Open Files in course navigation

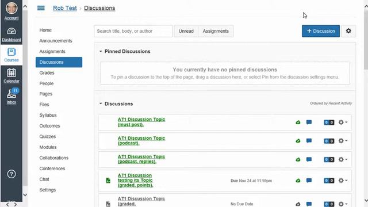44,105
